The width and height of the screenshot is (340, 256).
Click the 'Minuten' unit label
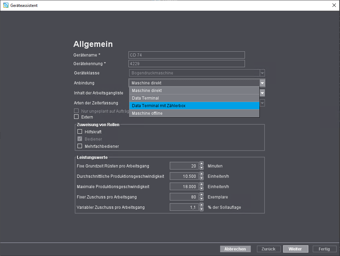[215, 166]
